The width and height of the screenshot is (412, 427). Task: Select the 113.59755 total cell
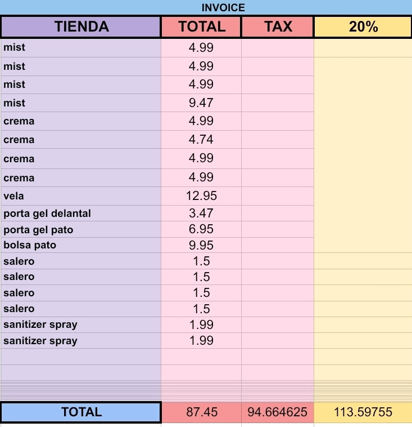tap(363, 412)
